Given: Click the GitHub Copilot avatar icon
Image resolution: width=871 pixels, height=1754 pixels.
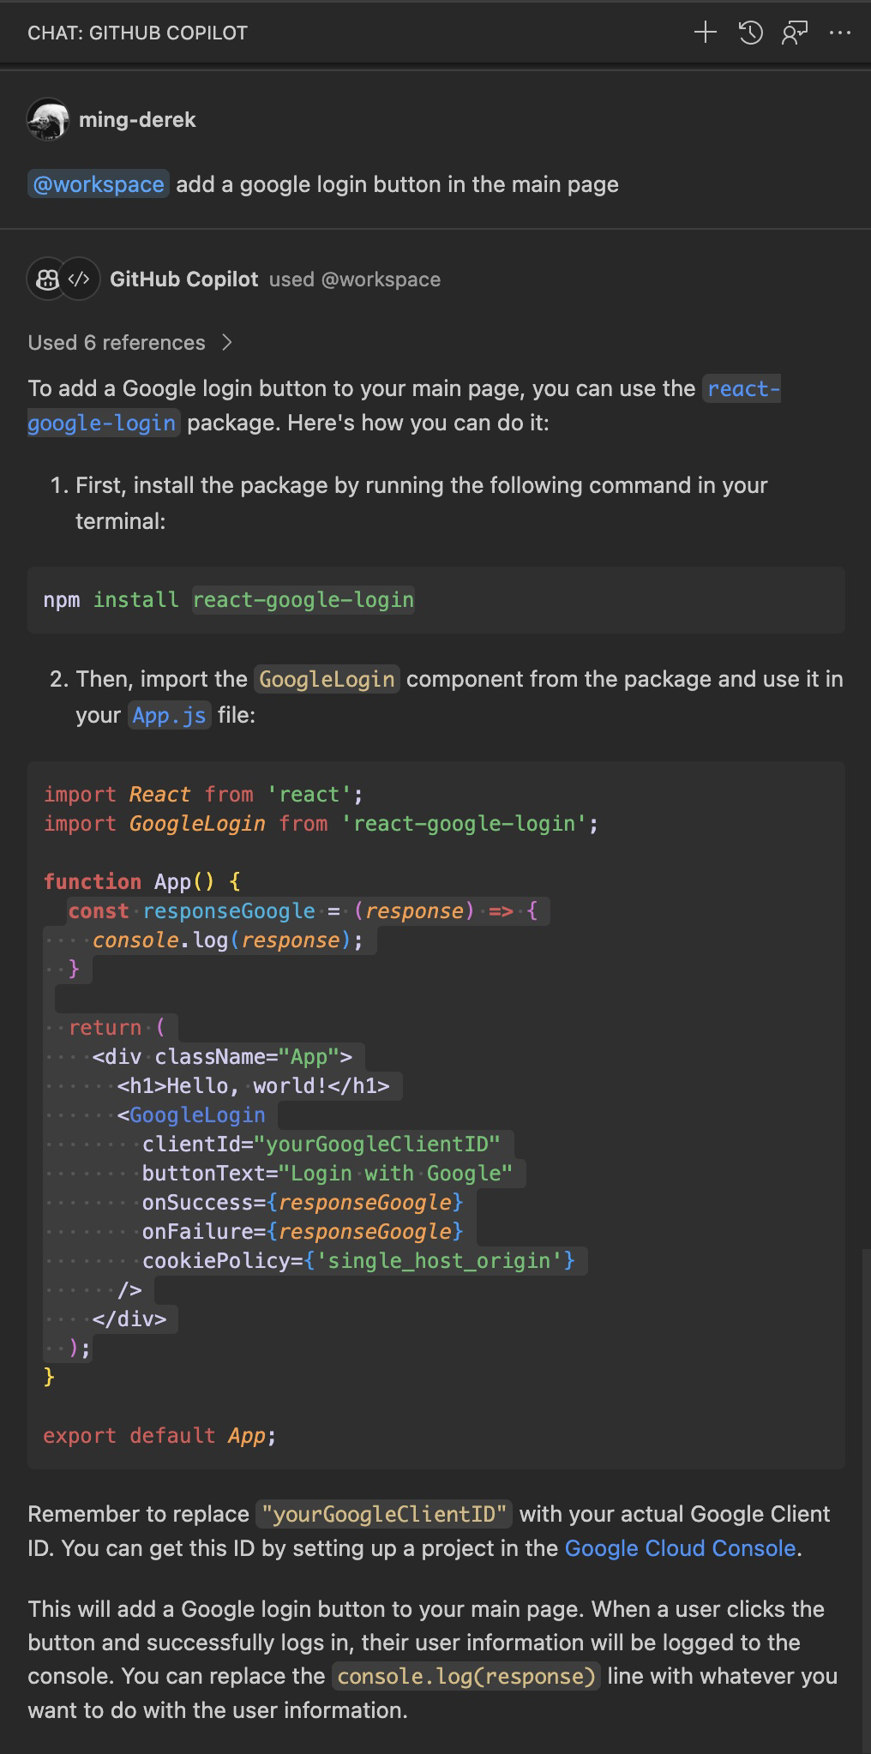Looking at the screenshot, I should pos(46,279).
